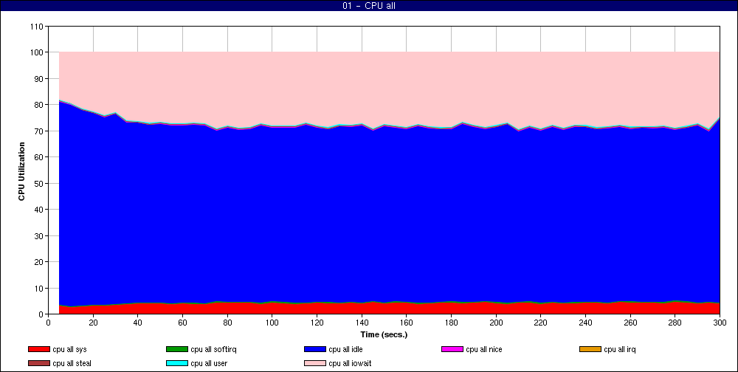Click the 140 x-axis tick label

[x=362, y=323]
